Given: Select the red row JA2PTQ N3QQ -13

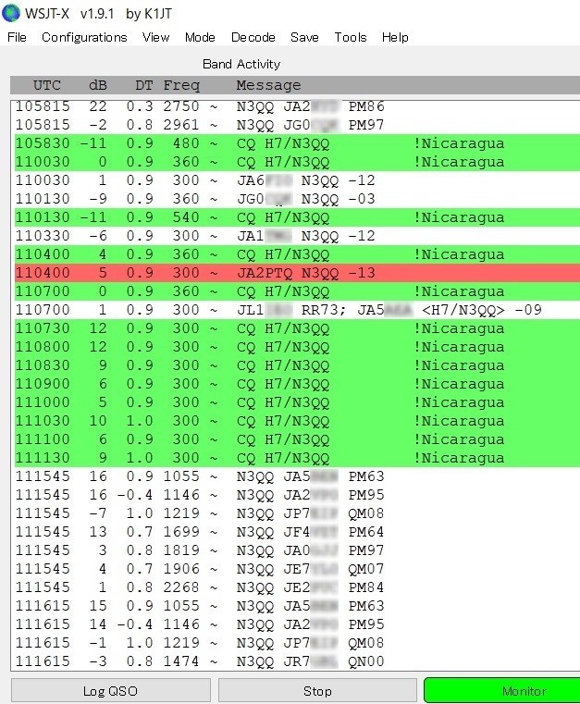Looking at the screenshot, I should click(297, 273).
